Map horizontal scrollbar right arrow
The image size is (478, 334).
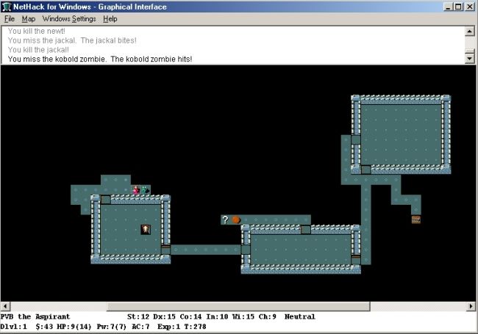pyautogui.click(x=471, y=306)
